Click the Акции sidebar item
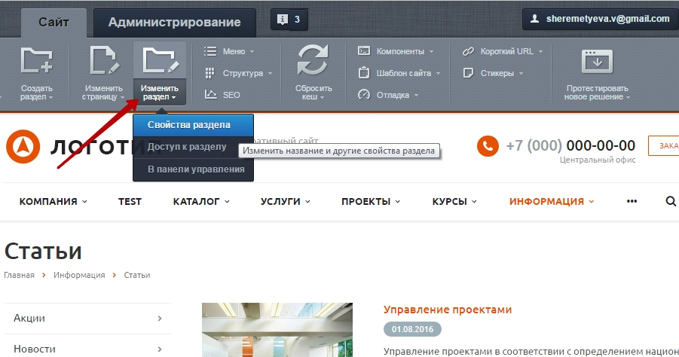 click(87, 319)
